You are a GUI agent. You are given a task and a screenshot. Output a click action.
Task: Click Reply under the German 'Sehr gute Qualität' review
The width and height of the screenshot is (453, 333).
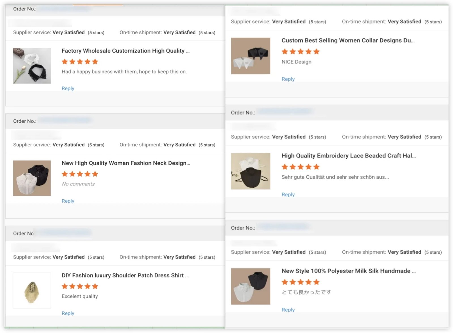(288, 194)
